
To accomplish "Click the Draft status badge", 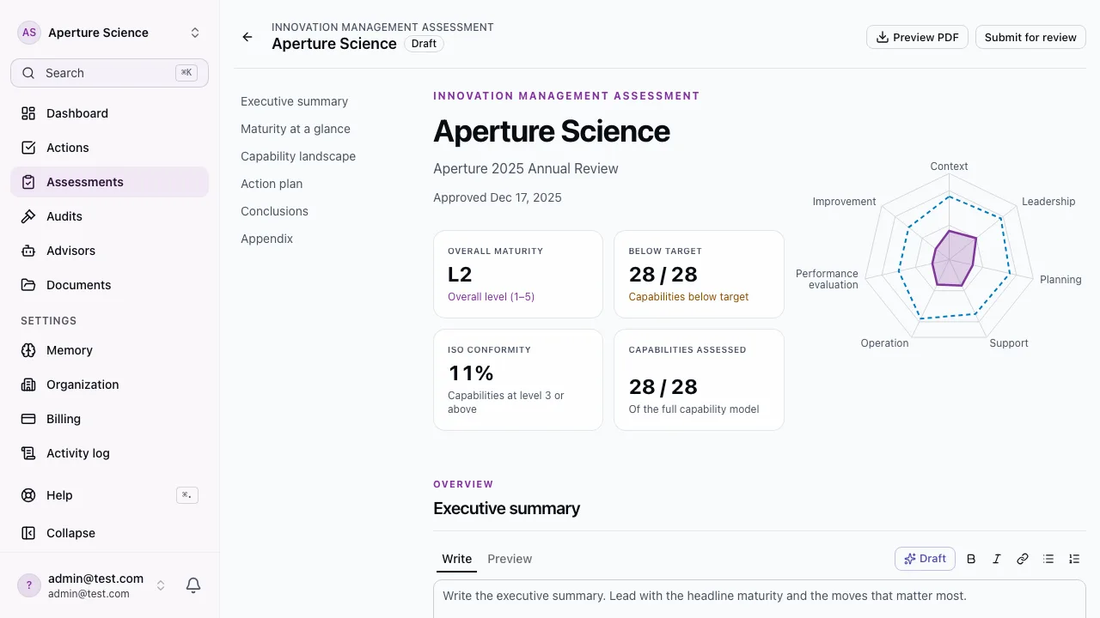I will pyautogui.click(x=424, y=44).
